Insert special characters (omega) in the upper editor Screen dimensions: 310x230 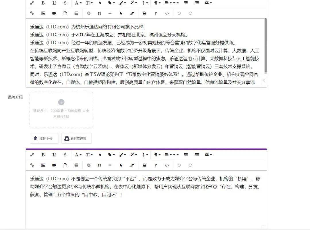(x=99, y=13)
